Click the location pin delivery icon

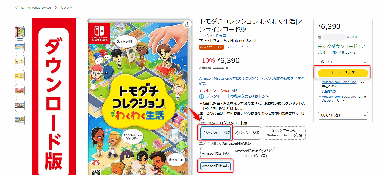click(320, 37)
